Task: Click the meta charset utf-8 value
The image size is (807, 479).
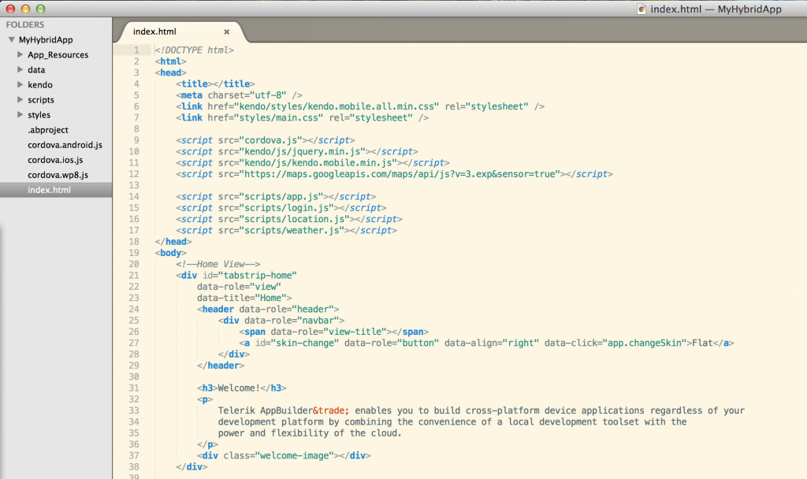Action: click(268, 95)
